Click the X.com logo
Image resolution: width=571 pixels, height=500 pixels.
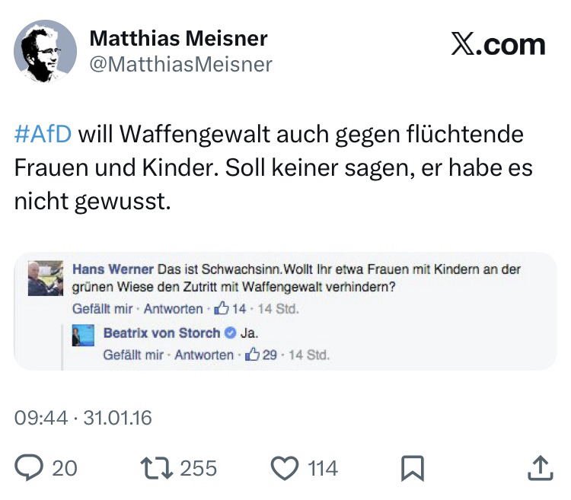(498, 45)
